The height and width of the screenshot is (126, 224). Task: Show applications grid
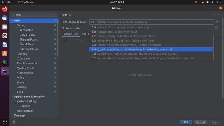5,121
